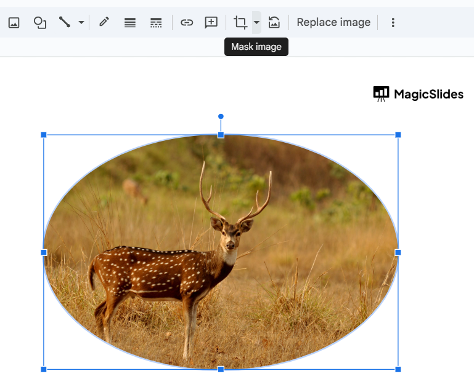Screen dimensions: 474x387
Task: Open the border color pencil tool
Action: 104,23
